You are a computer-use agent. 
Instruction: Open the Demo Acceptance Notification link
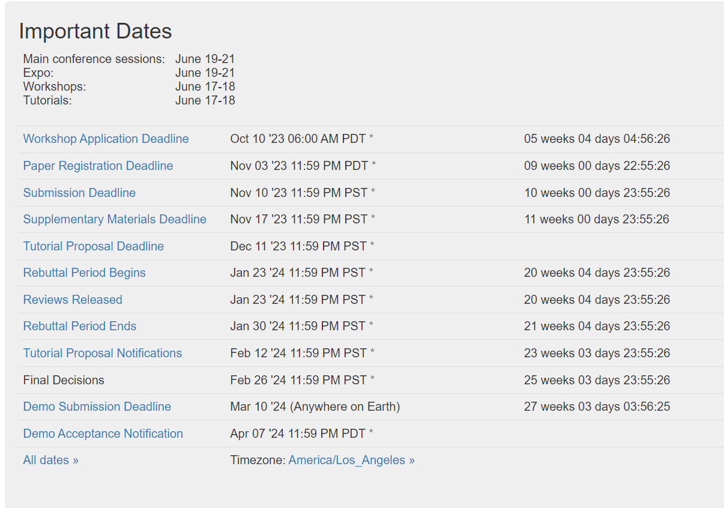(x=103, y=434)
